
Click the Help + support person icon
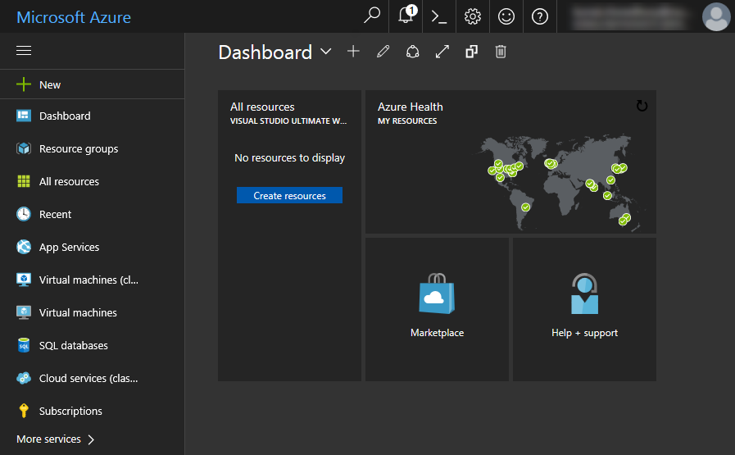point(584,293)
